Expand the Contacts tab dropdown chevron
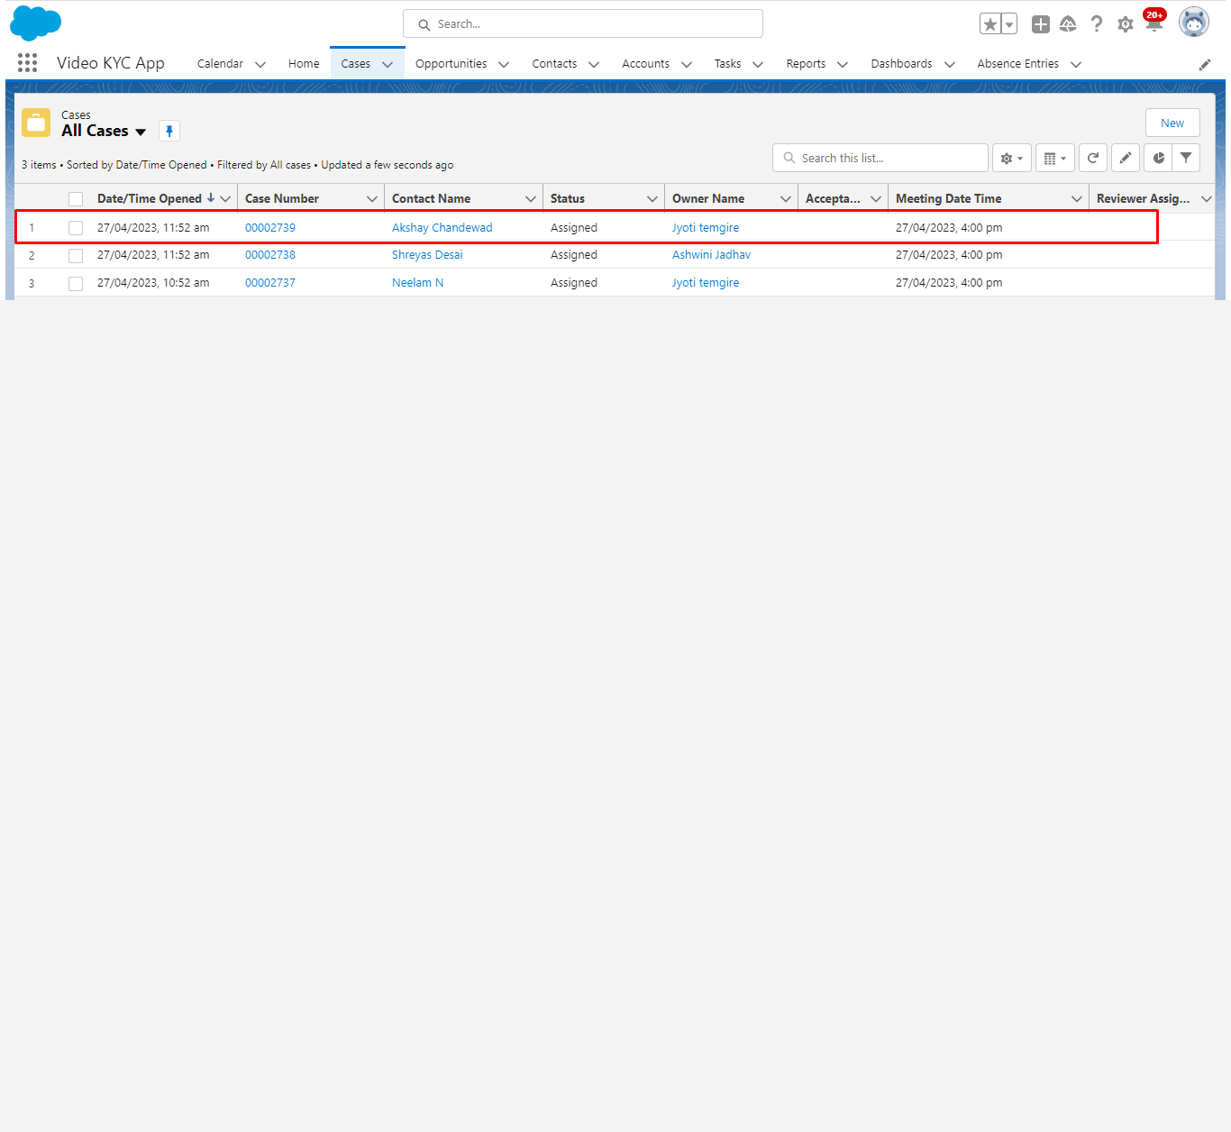Image resolution: width=1231 pixels, height=1132 pixels. point(594,64)
